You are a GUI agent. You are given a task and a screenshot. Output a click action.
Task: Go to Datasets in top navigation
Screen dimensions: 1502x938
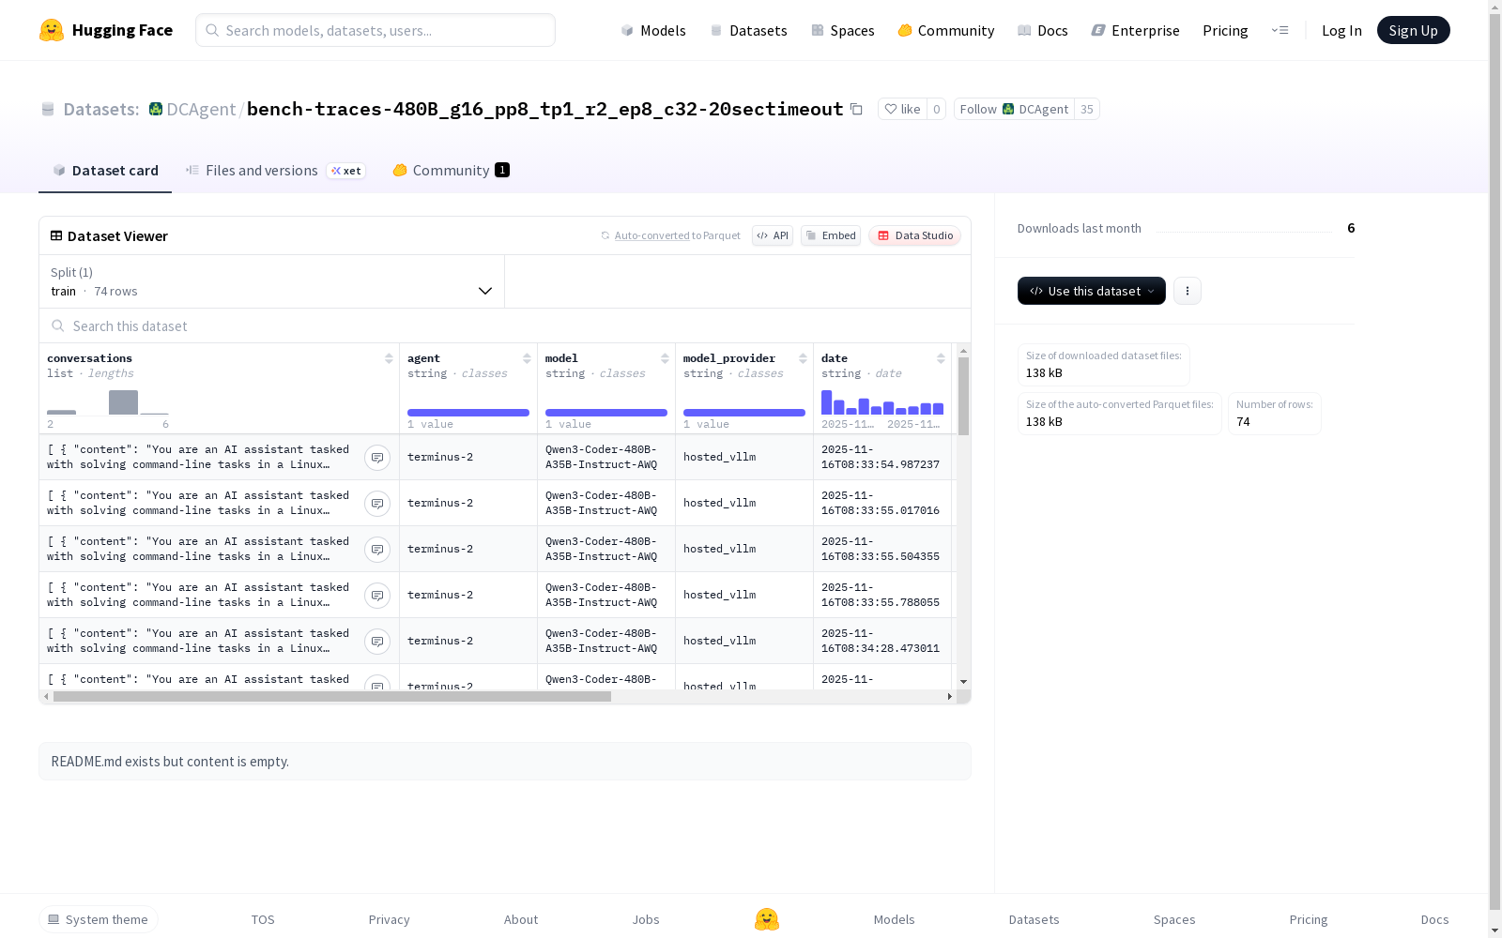[748, 30]
